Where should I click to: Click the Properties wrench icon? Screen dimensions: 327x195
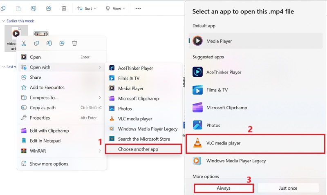pyautogui.click(x=24, y=118)
